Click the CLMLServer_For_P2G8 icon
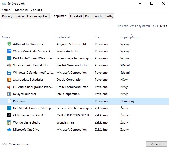Screen dimensions: 169x150 [9, 115]
